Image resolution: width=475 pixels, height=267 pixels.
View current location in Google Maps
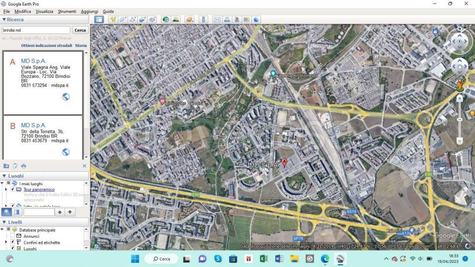click(x=246, y=20)
